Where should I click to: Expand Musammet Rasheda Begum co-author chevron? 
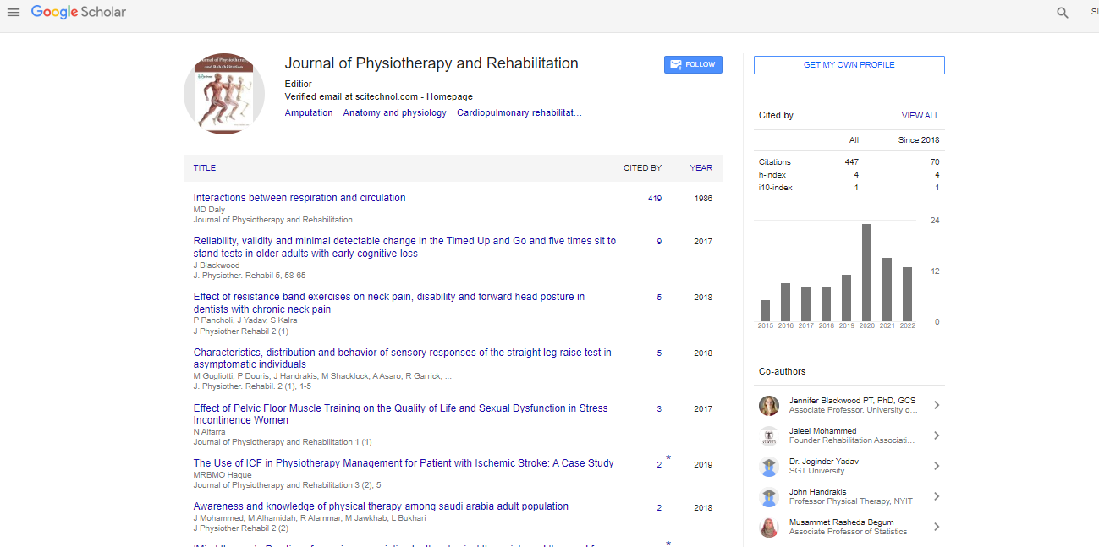(937, 528)
